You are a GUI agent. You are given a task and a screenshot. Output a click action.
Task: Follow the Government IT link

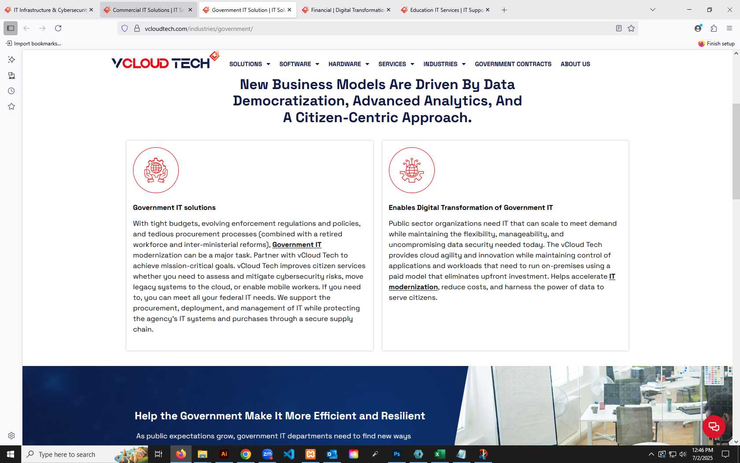click(297, 245)
